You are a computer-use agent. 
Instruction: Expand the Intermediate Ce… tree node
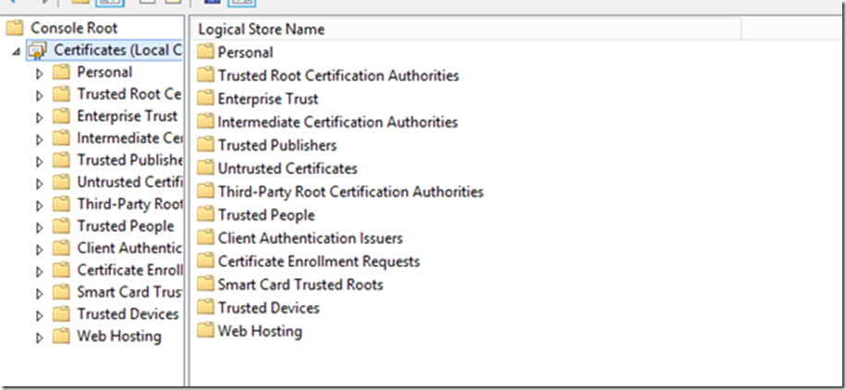(x=39, y=140)
